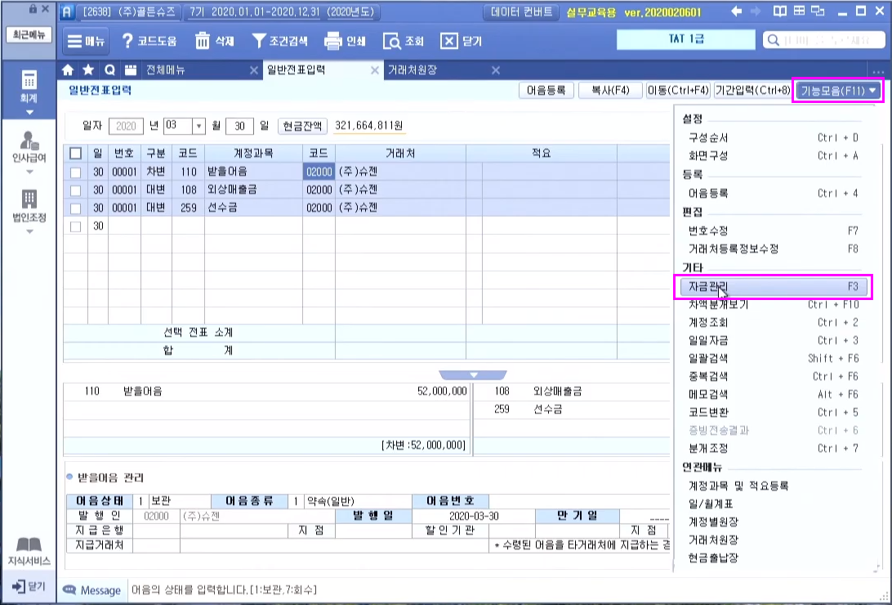The image size is (892, 605).
Task: Check the 받을어음 row checkbox
Action: (x=76, y=172)
